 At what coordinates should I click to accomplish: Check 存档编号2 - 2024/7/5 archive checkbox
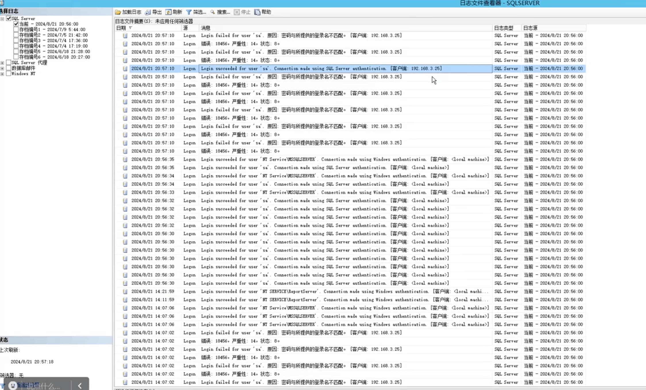tap(16, 35)
